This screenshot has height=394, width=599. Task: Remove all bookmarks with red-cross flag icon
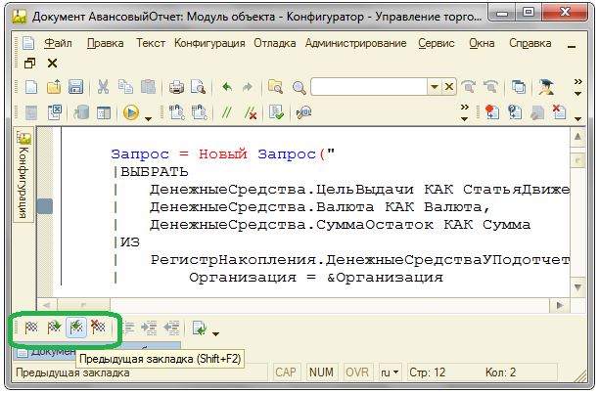[x=98, y=328]
